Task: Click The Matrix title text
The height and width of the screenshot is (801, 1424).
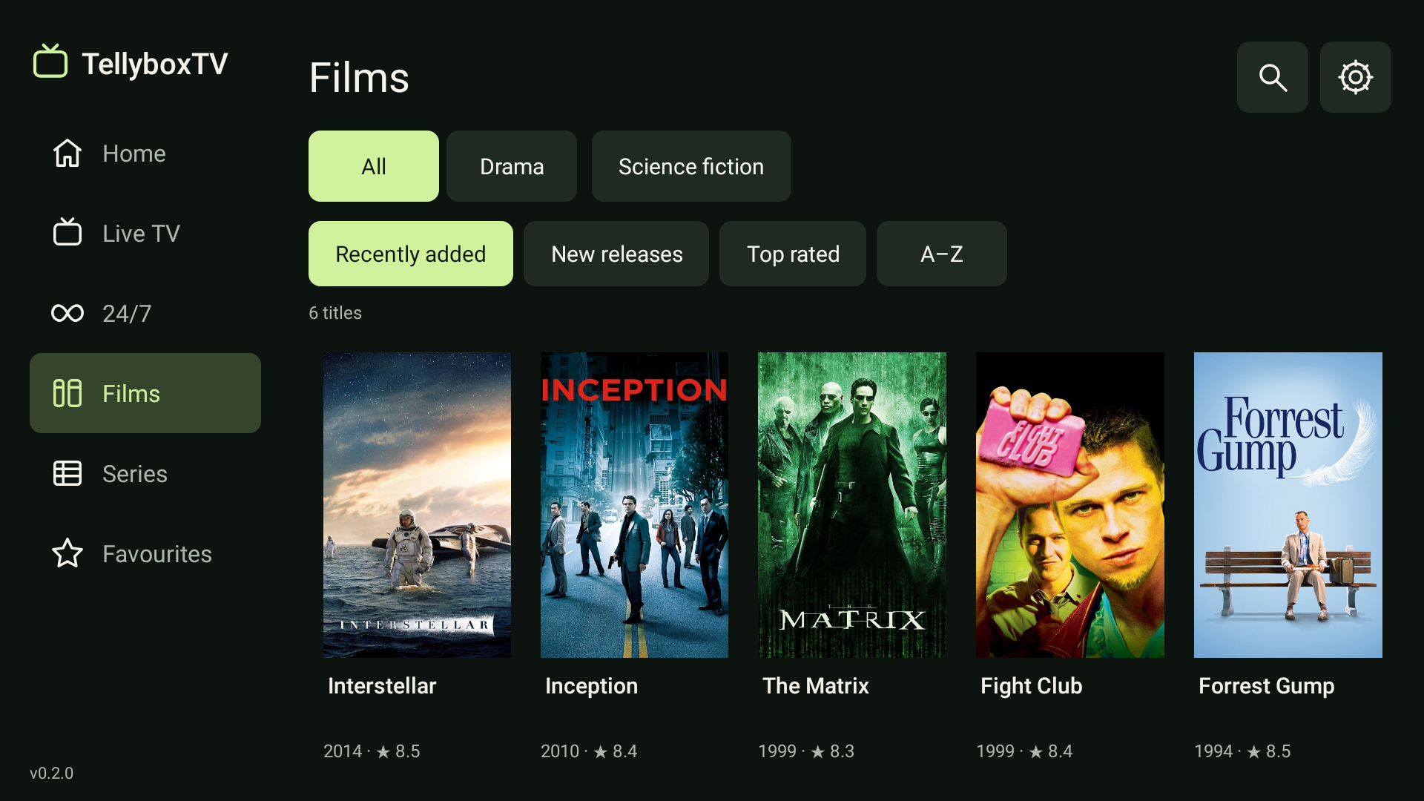Action: tap(816, 686)
